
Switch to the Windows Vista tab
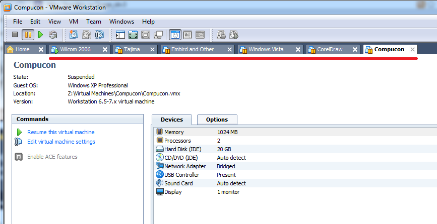pyautogui.click(x=266, y=50)
